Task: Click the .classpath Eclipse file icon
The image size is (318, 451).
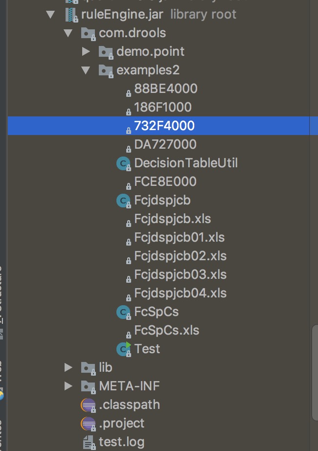Action: point(88,405)
